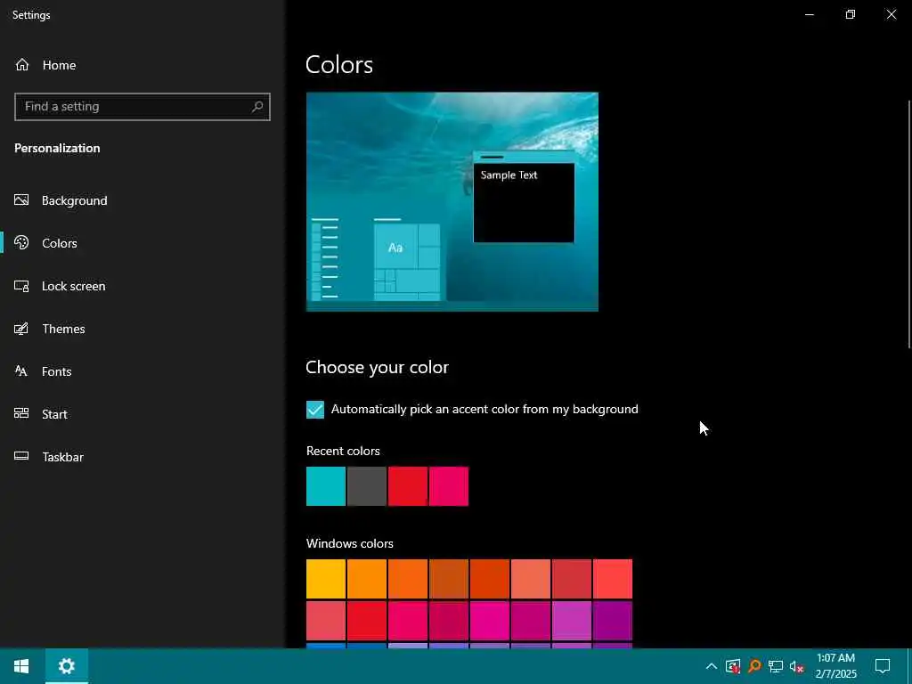The image size is (912, 684).
Task: Click the Choose your color heading
Action: point(377,367)
